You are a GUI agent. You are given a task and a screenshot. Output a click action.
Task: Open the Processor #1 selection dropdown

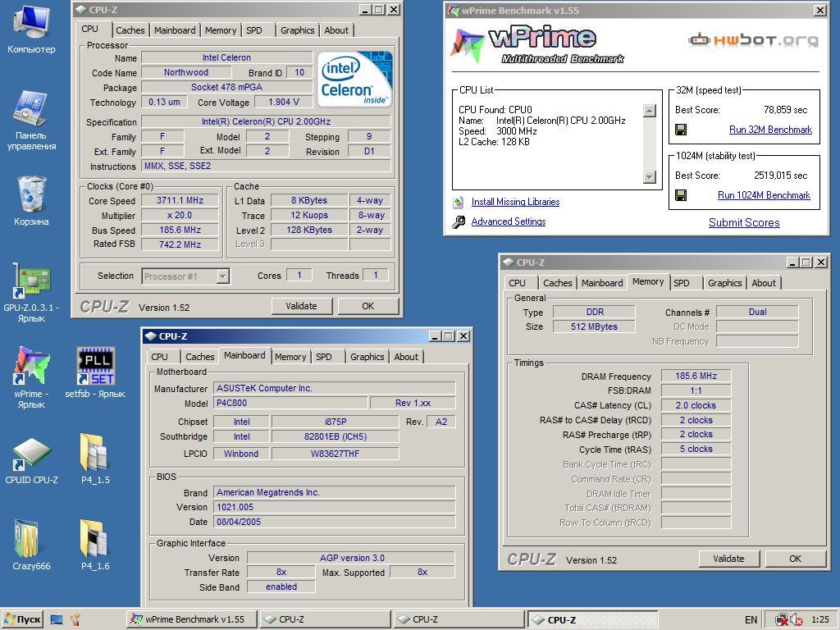pyautogui.click(x=186, y=276)
